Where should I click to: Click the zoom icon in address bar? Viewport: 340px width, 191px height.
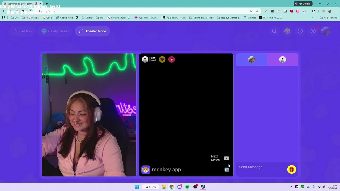coord(251,11)
